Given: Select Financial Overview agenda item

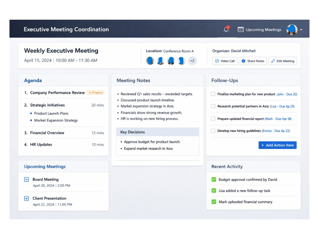Looking at the screenshot, I should 47,133.
